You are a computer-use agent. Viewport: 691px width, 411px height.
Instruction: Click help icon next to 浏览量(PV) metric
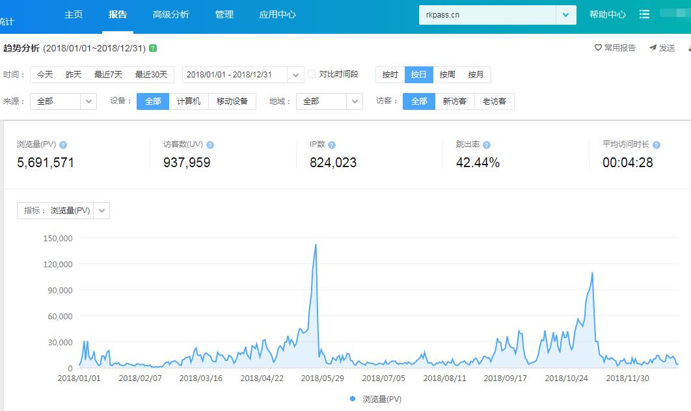63,145
